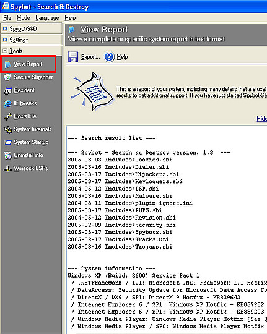Click the 'Includes\Revision.sbi' report line

[x=121, y=218]
